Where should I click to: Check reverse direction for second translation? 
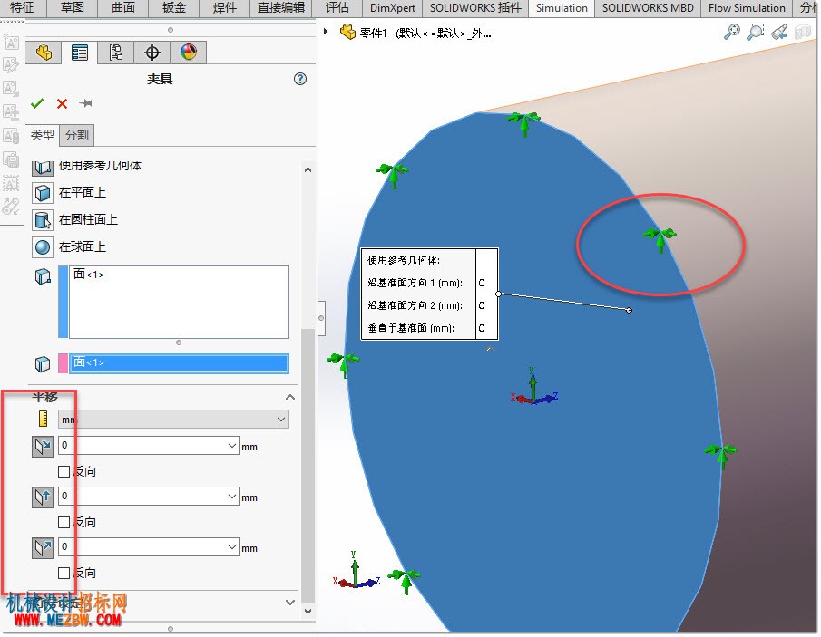click(x=64, y=523)
